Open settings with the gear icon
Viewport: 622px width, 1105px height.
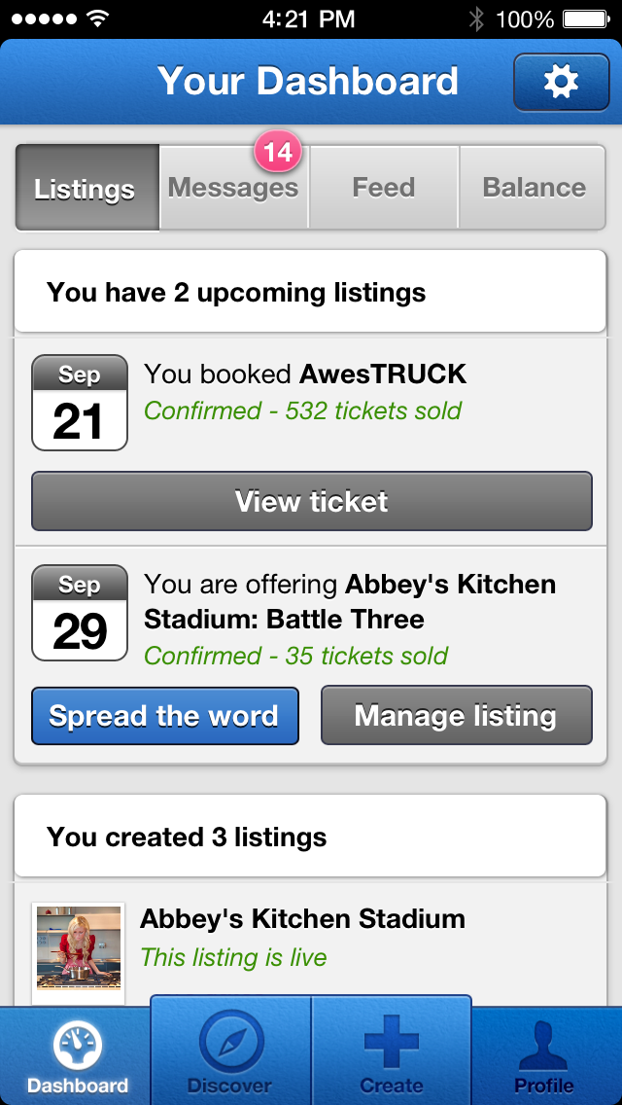[x=561, y=83]
